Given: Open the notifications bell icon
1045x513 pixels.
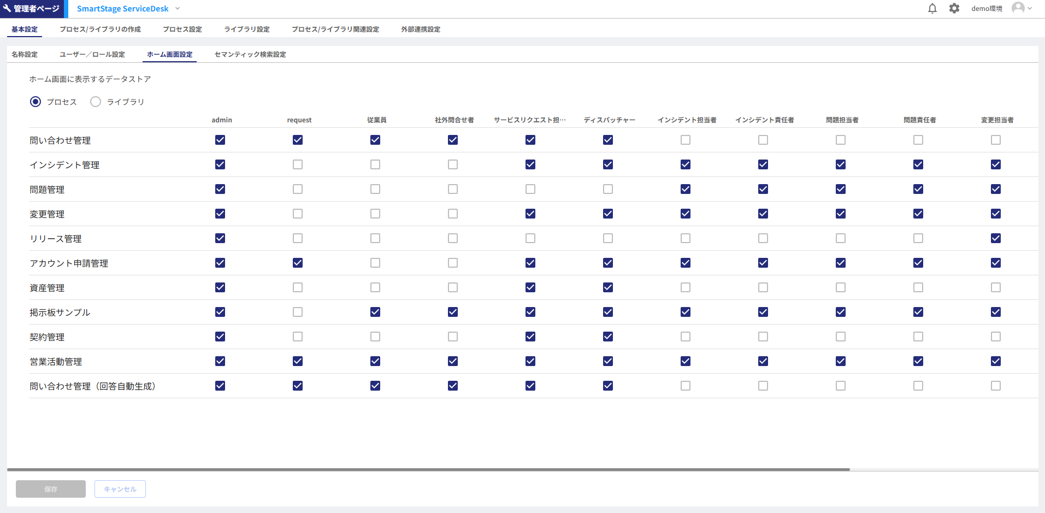Looking at the screenshot, I should [932, 9].
